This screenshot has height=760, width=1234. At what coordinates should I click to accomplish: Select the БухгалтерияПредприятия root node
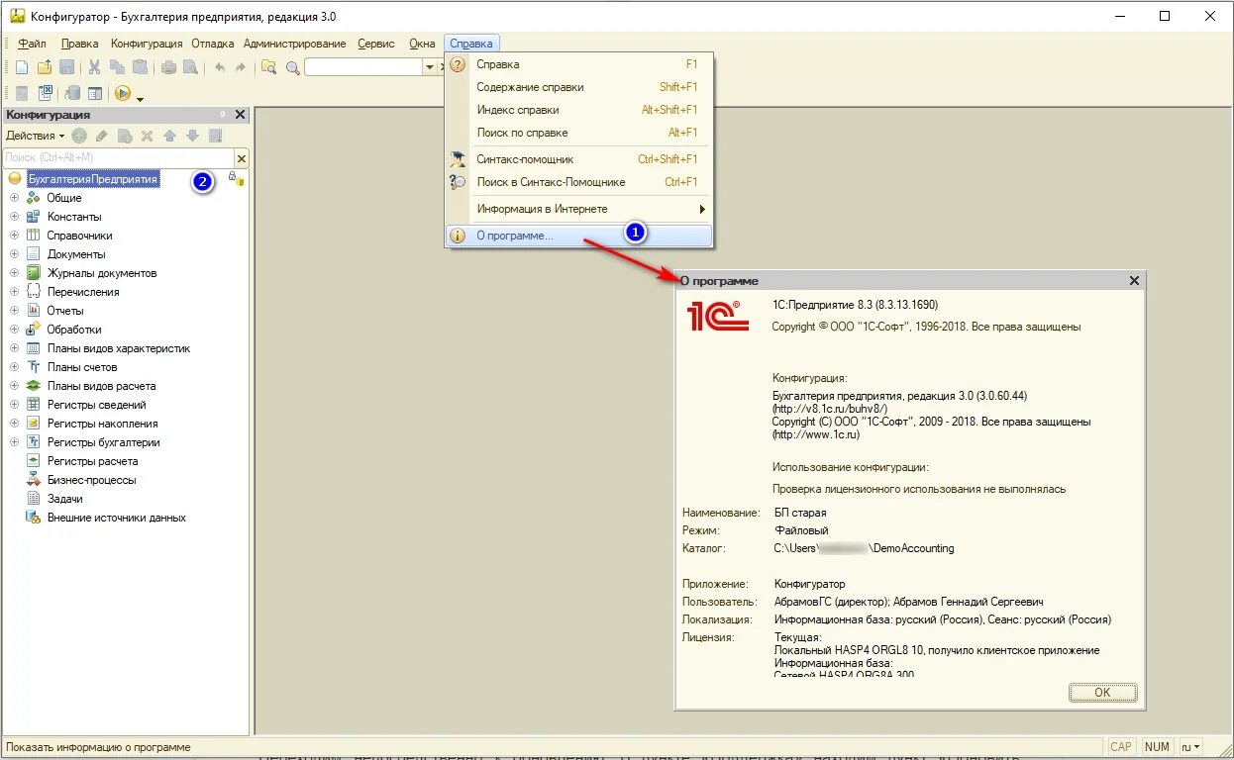tap(93, 179)
